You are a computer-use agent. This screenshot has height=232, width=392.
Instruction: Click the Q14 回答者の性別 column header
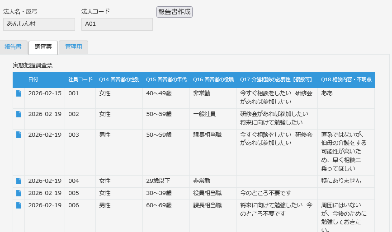(x=119, y=79)
